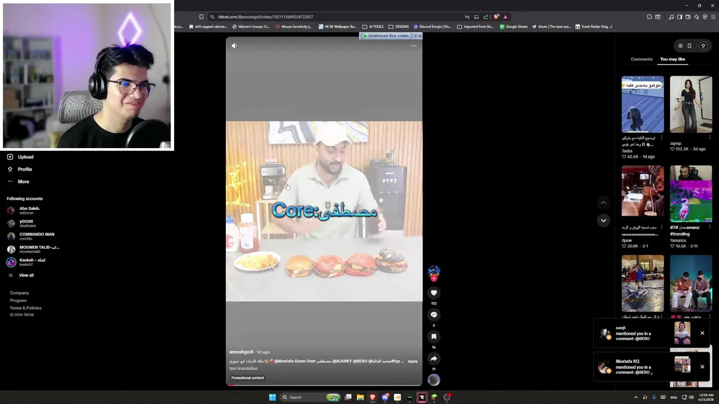The image size is (719, 404).
Task: Click Download this video button
Action: tap(385, 35)
